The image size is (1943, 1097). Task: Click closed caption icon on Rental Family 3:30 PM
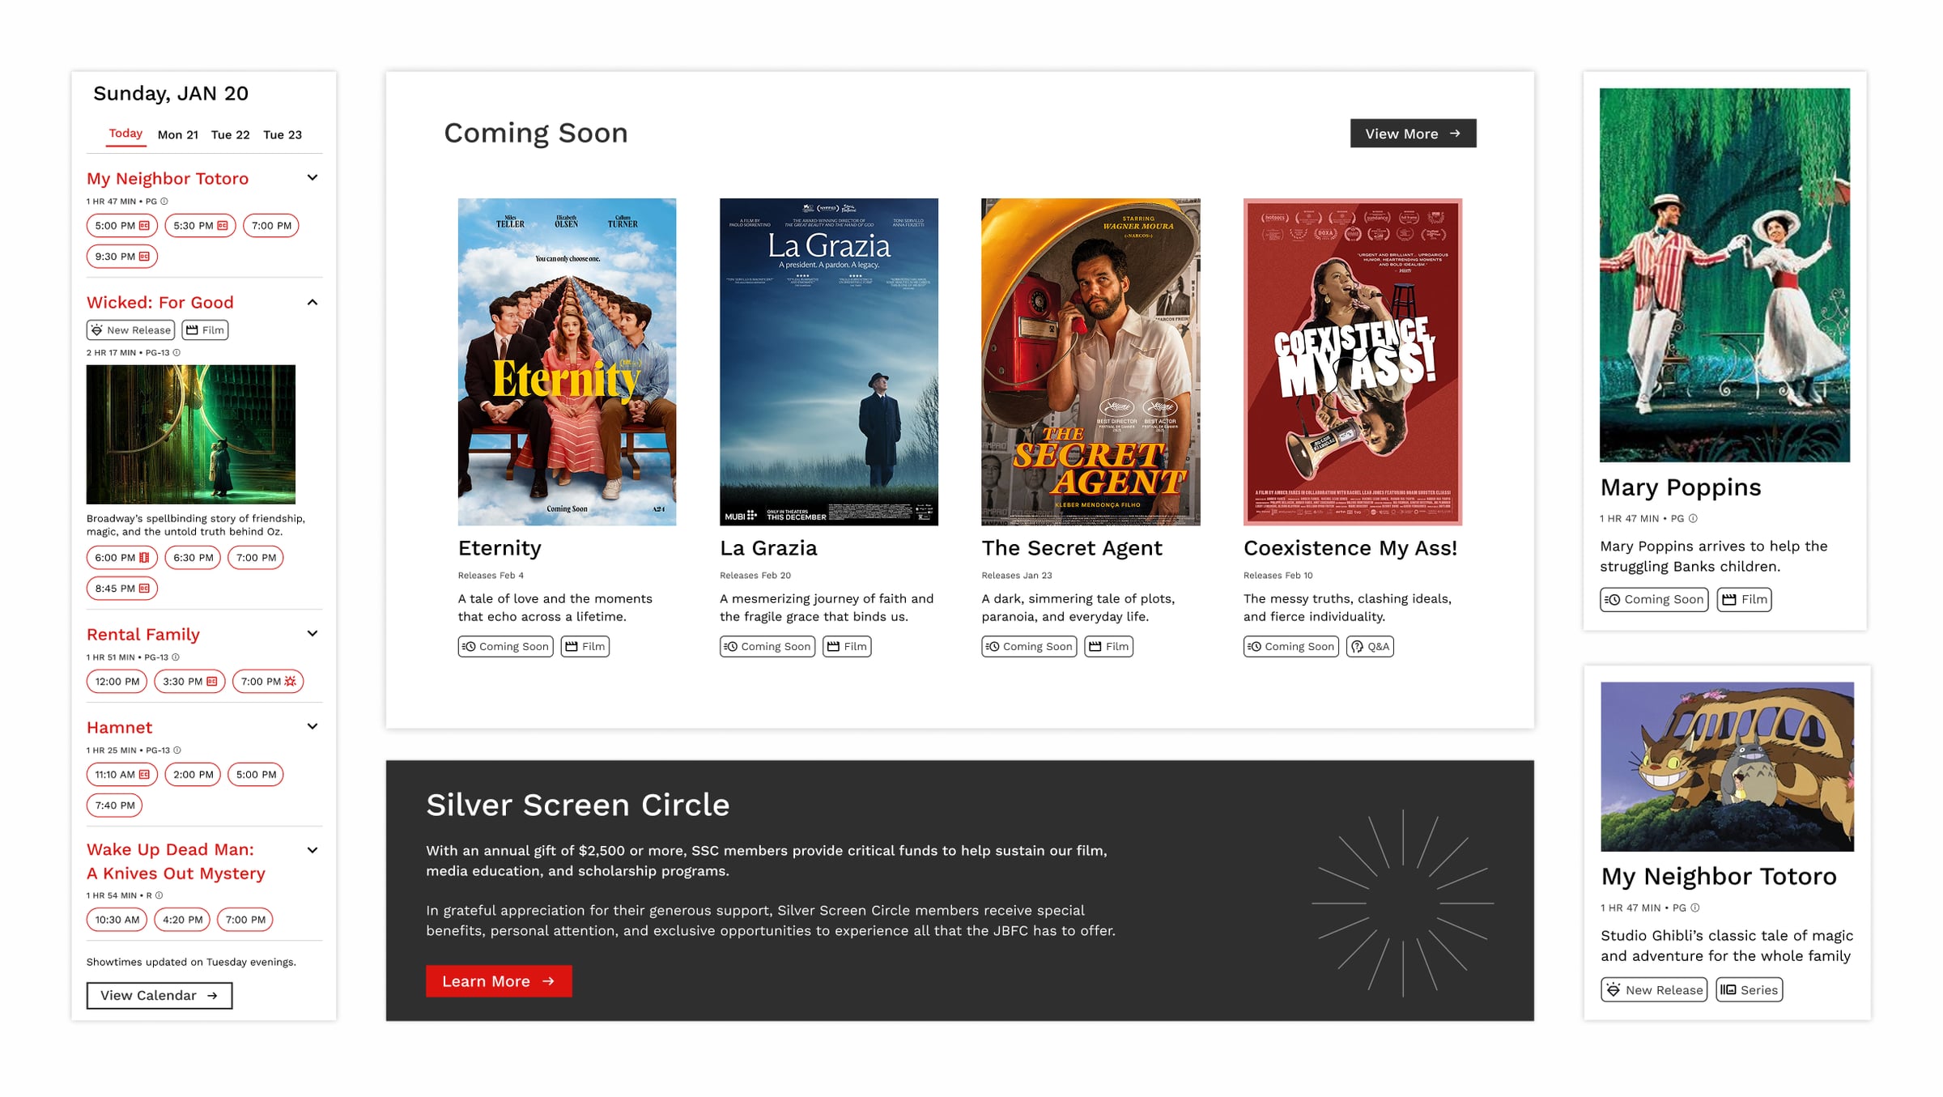click(x=212, y=682)
